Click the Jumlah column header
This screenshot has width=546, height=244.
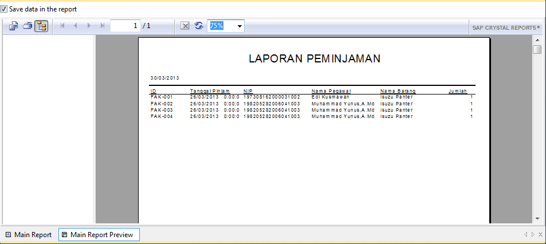[x=458, y=91]
